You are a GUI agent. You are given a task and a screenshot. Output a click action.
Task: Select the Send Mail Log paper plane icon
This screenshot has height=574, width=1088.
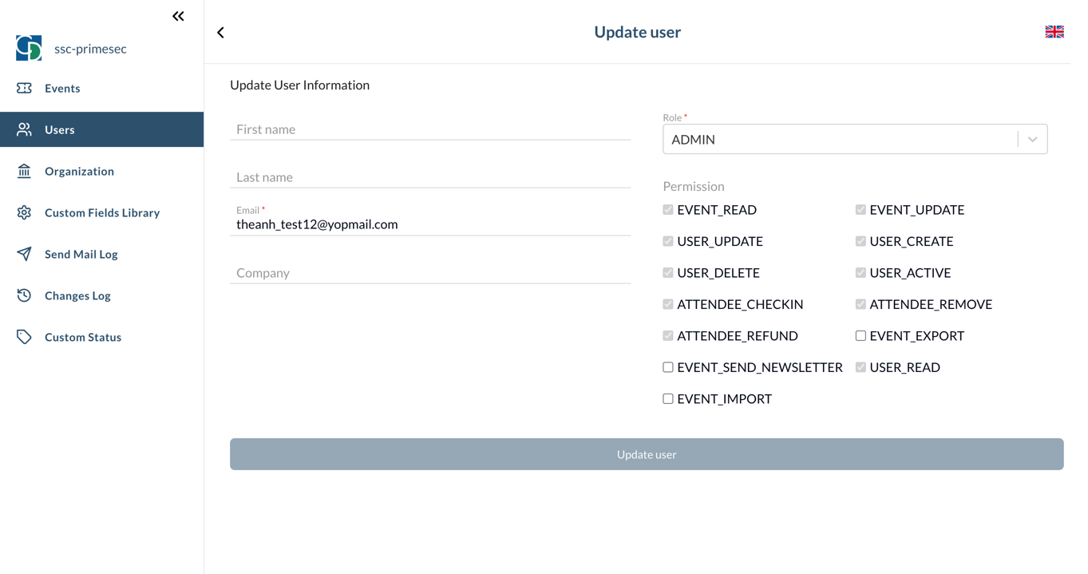pyautogui.click(x=23, y=254)
